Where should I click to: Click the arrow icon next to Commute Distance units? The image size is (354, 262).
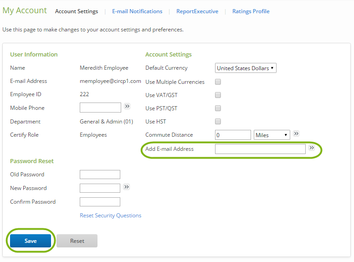pyautogui.click(x=296, y=134)
